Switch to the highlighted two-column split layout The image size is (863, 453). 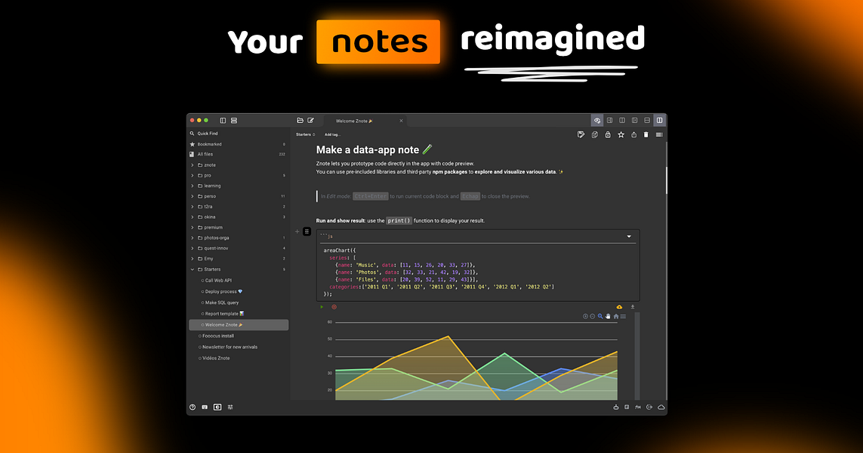[x=659, y=121]
